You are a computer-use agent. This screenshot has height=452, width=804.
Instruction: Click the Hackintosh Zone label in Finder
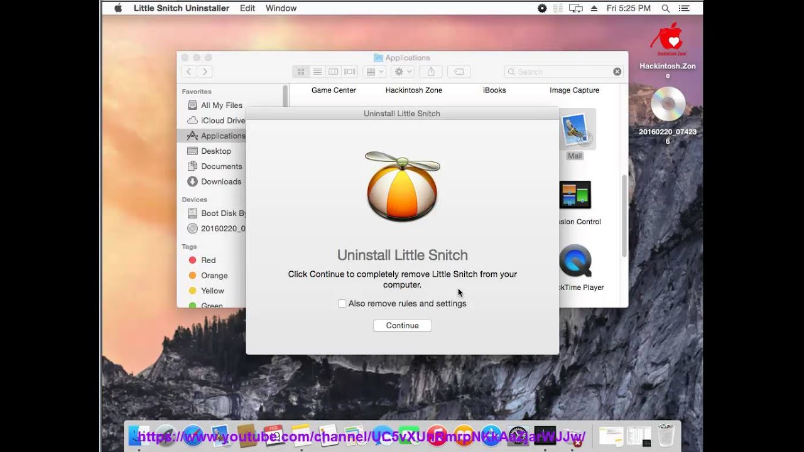414,90
